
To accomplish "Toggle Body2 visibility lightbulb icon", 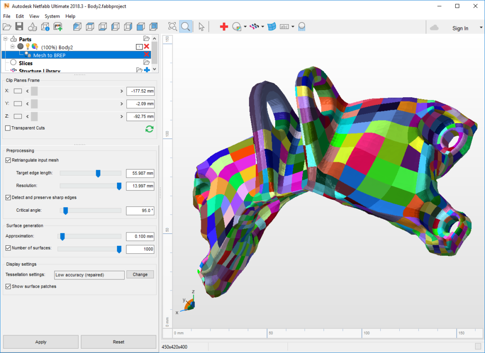I will click(x=27, y=47).
